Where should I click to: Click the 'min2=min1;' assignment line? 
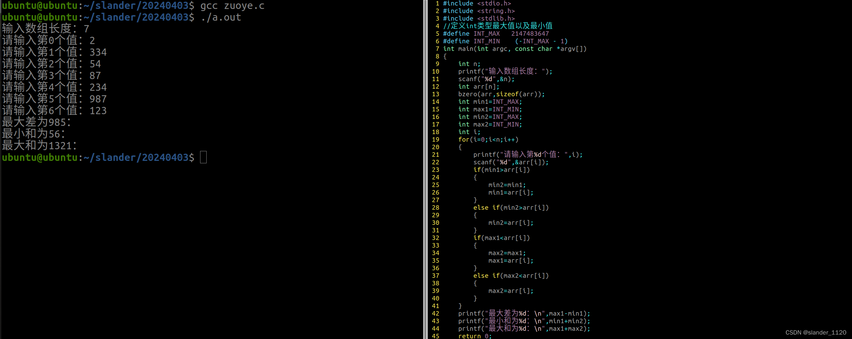click(507, 185)
